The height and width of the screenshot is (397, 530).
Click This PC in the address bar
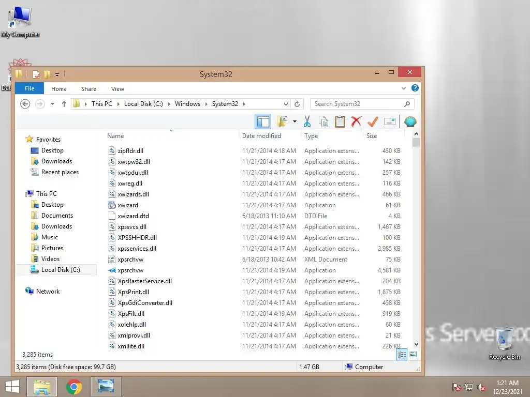102,104
